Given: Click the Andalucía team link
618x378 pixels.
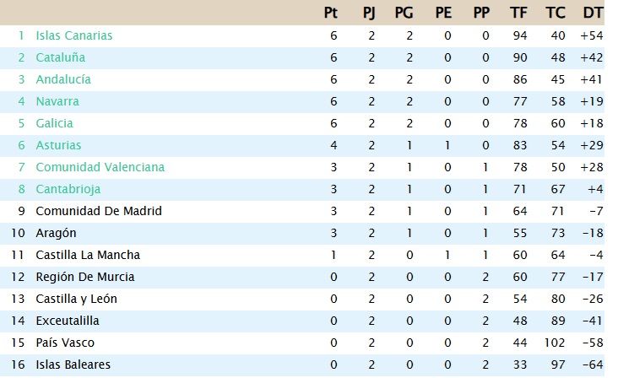Looking at the screenshot, I should tap(62, 79).
